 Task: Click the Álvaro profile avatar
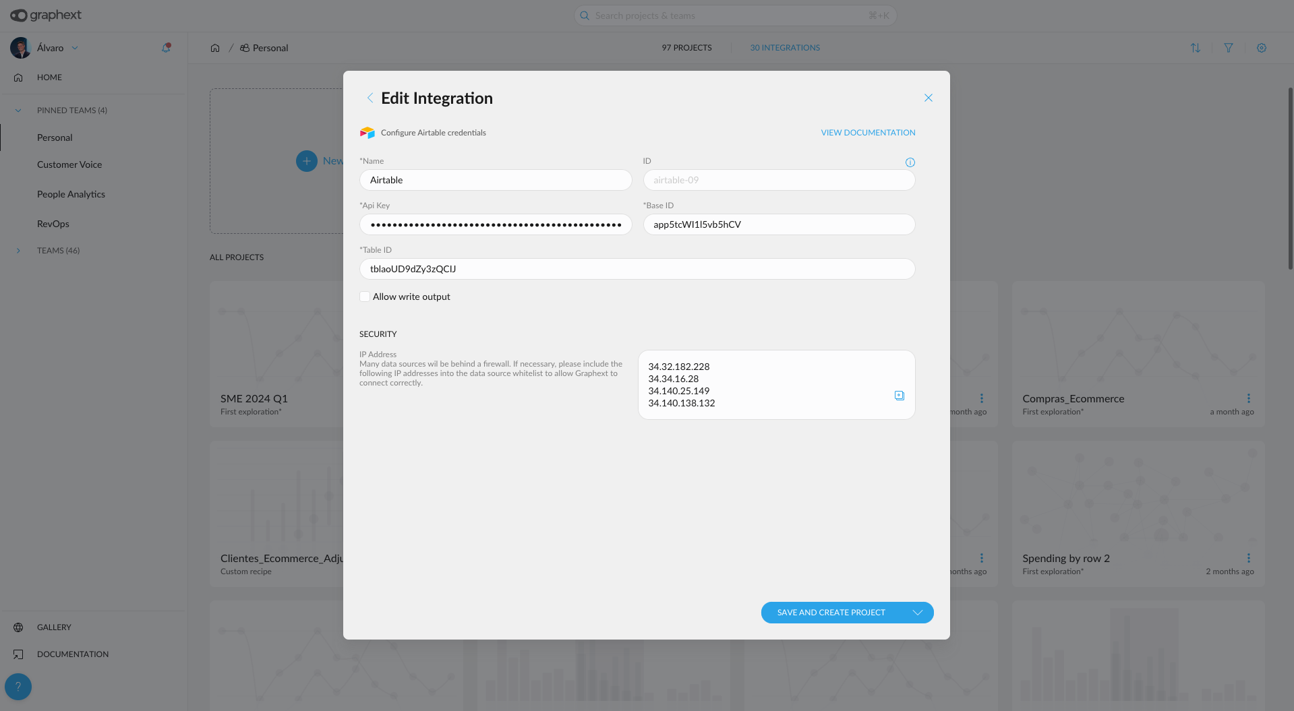pyautogui.click(x=20, y=48)
